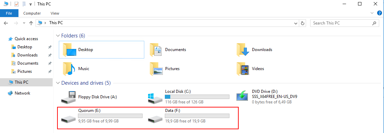Screen dimensions: 384x133
Task: Click the Desktop icon under Quick access
Action: coord(13,47)
